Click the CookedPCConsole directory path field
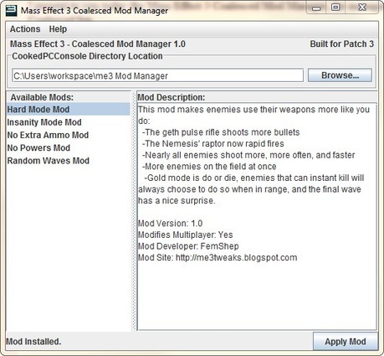The height and width of the screenshot is (356, 384). click(157, 75)
